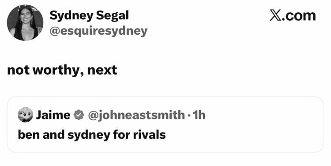
Task: Click the dot separator before the 1h timestamp
Action: click(189, 115)
